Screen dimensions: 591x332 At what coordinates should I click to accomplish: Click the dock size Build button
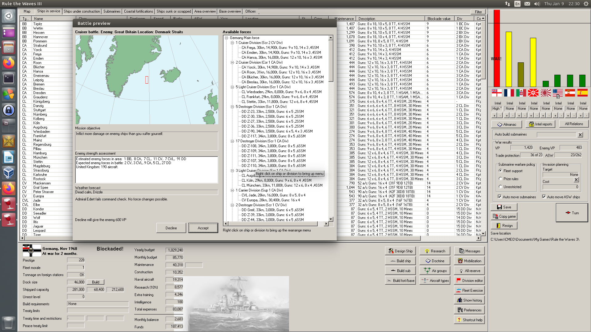(96, 282)
